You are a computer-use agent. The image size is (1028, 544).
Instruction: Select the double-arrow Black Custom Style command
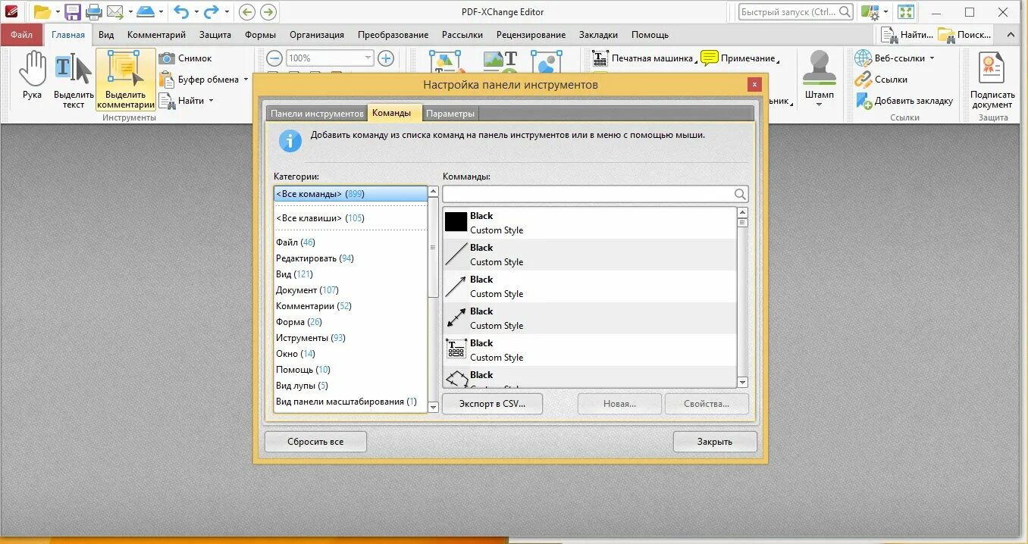pyautogui.click(x=589, y=318)
